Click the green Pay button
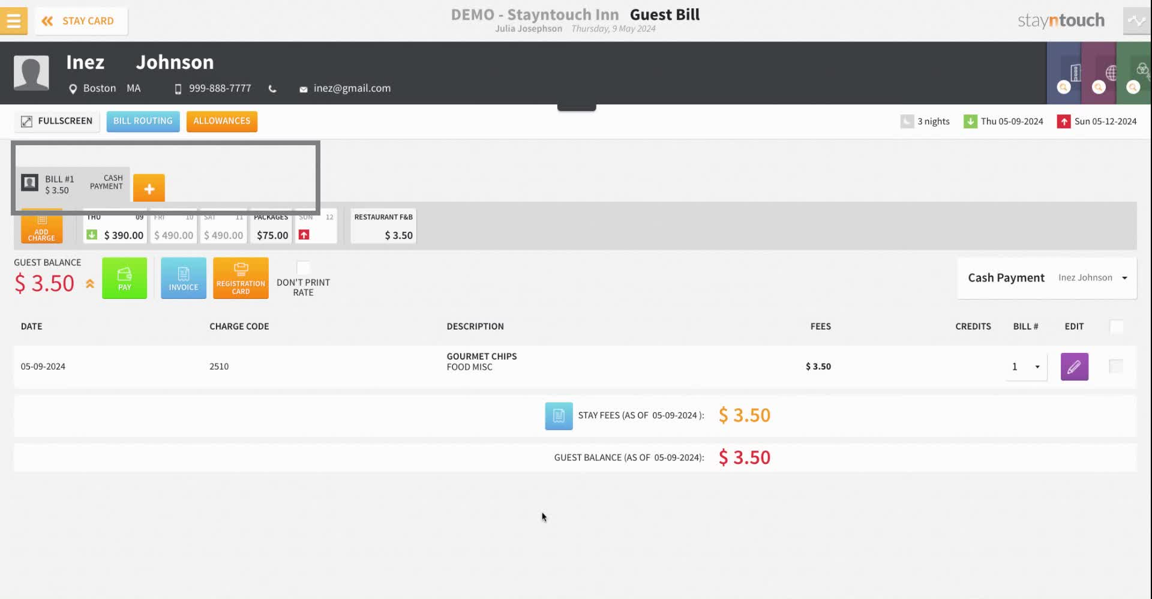This screenshot has width=1152, height=599. click(124, 278)
